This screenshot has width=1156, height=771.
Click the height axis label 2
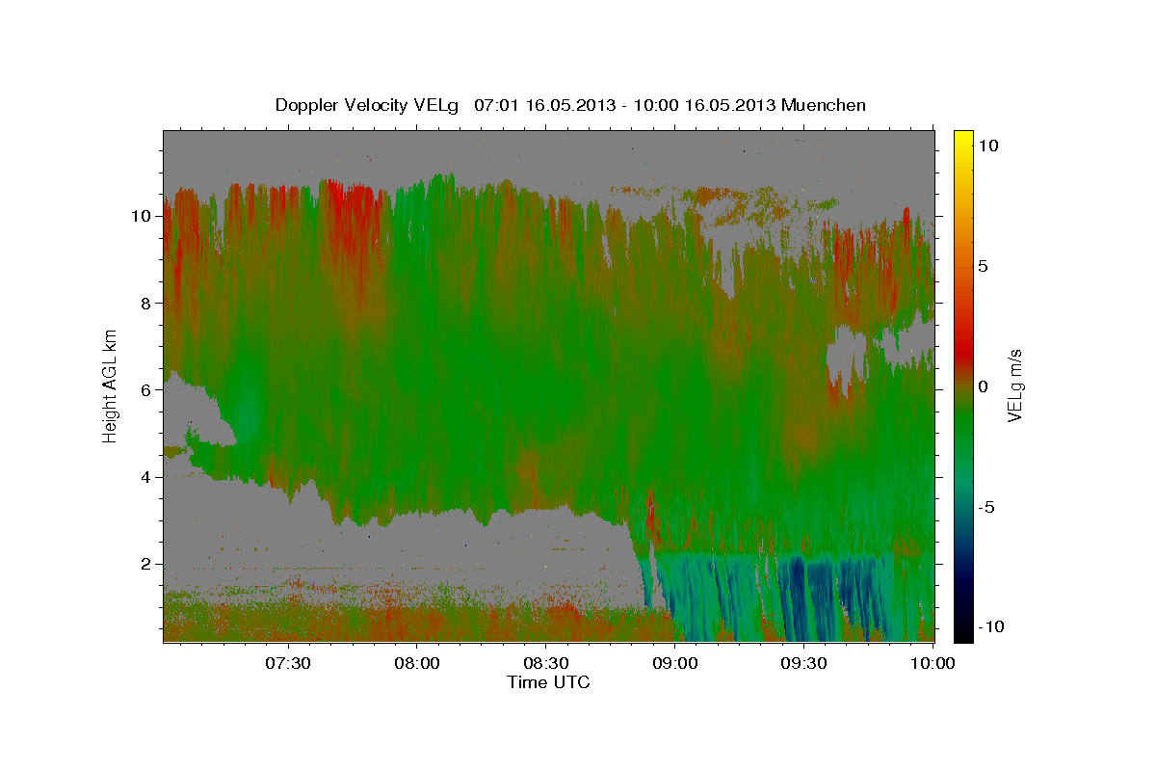click(x=146, y=564)
